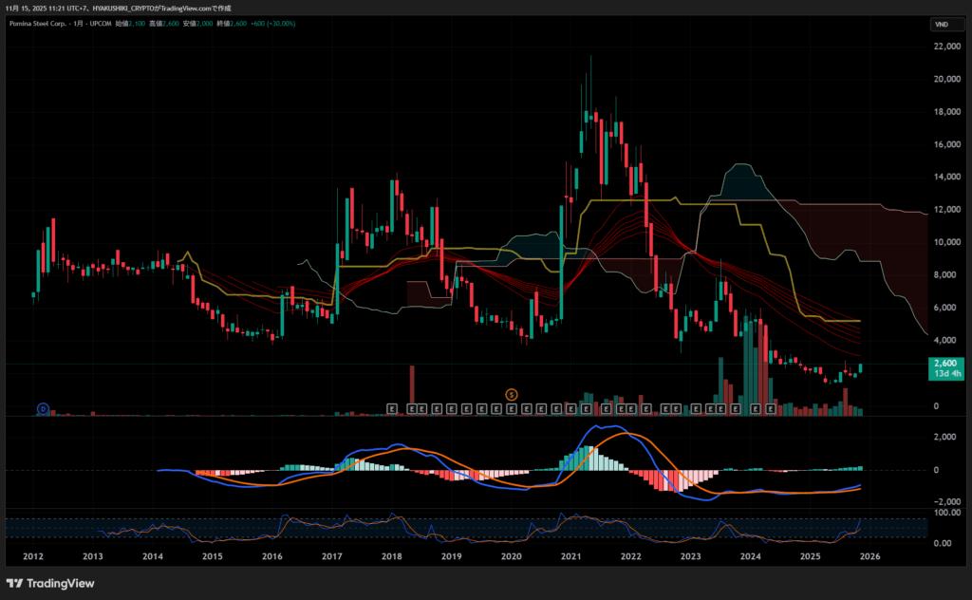Click the rightmost E earnings marker
The image size is (972, 600).
pyautogui.click(x=770, y=408)
